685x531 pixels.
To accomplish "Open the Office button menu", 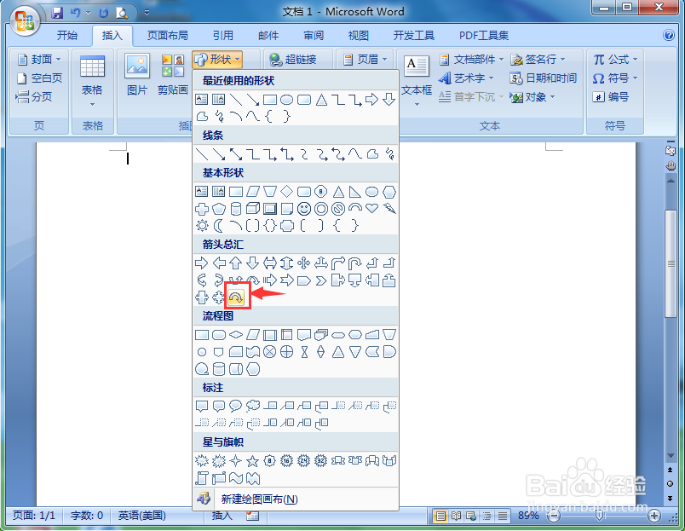I will click(24, 20).
